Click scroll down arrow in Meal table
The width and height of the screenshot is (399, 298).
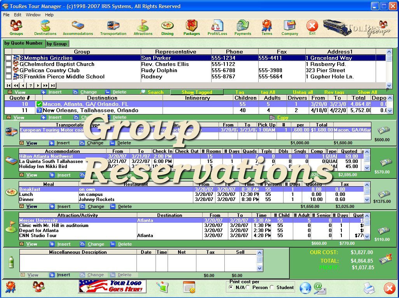tap(367, 199)
